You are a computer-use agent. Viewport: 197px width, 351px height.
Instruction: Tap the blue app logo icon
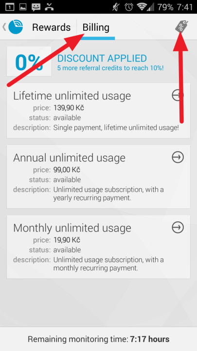(16, 27)
